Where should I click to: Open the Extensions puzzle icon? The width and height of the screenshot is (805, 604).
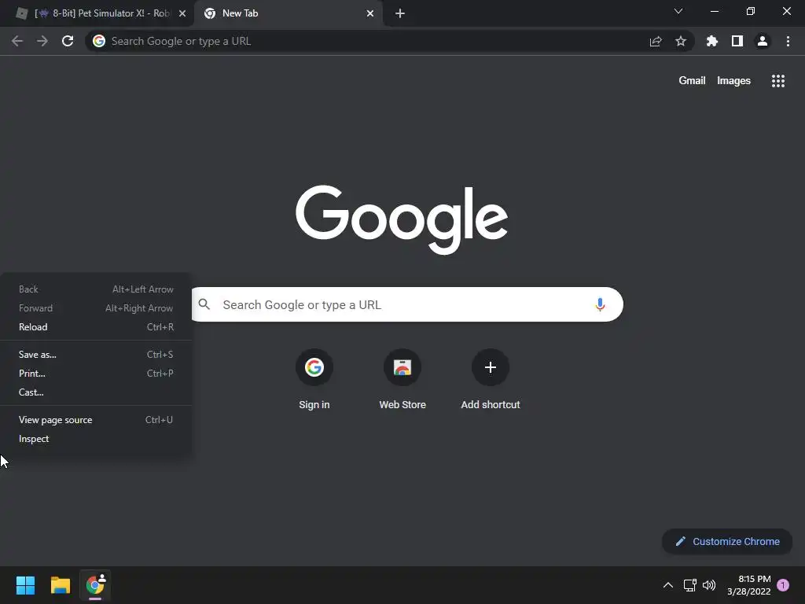pos(711,41)
